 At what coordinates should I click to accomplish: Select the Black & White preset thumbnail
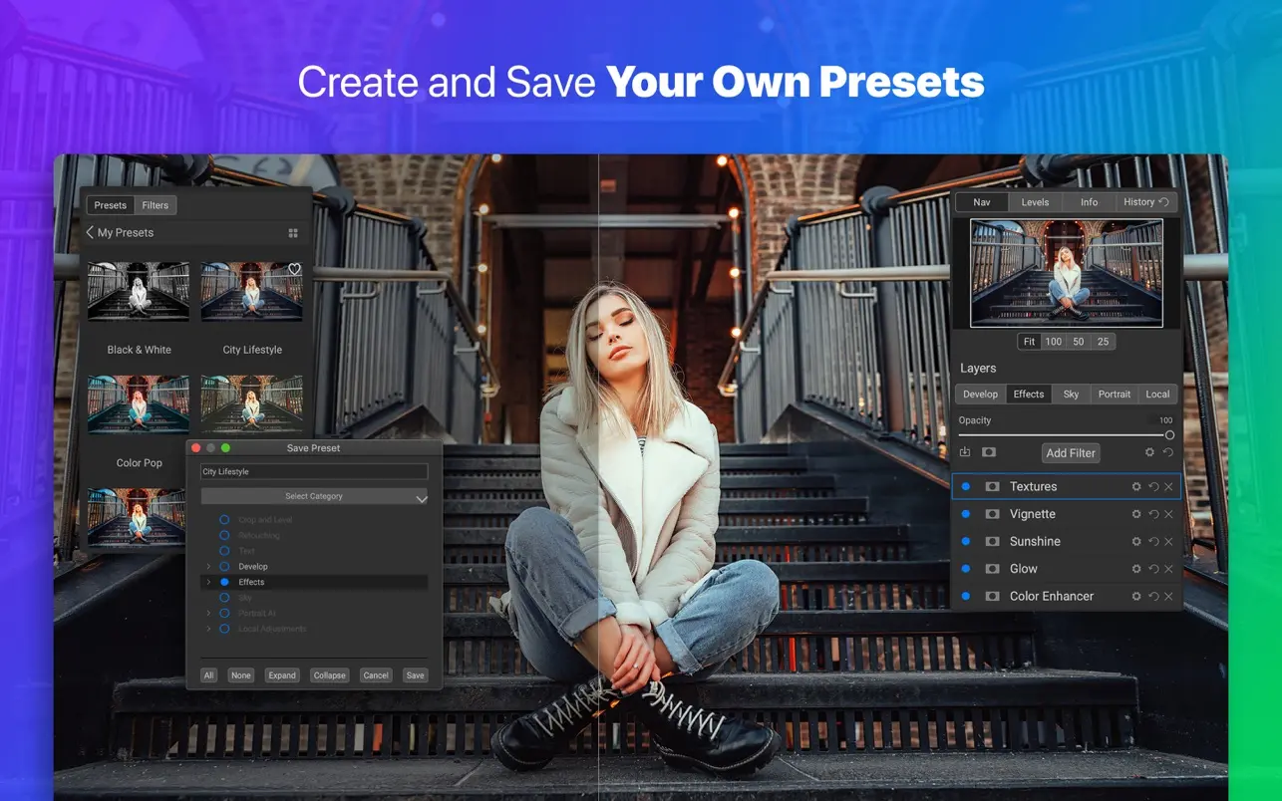[x=139, y=291]
